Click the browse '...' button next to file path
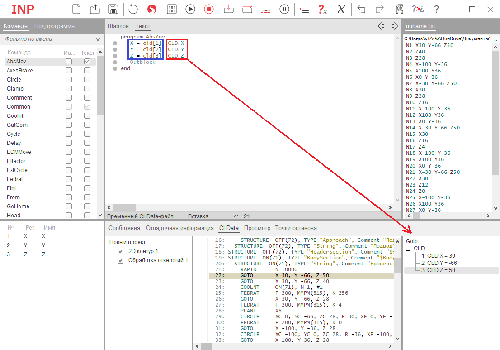The width and height of the screenshot is (500, 350). (495, 39)
